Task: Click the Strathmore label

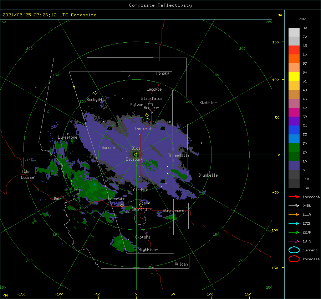Action: point(173,210)
